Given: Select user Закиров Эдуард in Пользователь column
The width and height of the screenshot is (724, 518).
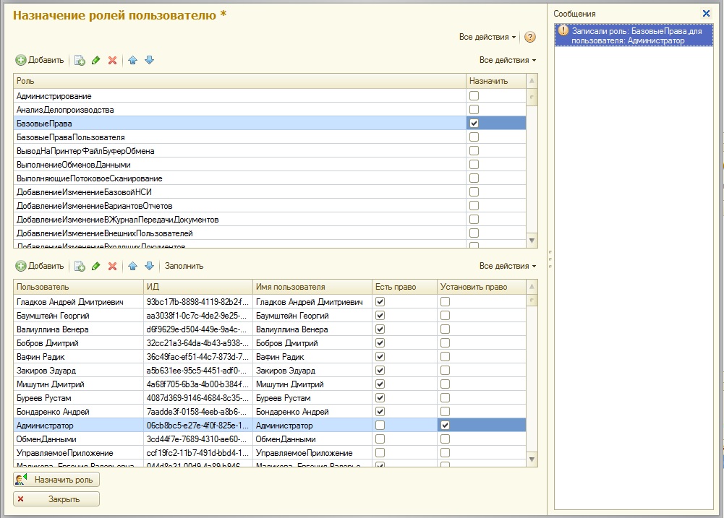Looking at the screenshot, I should pyautogui.click(x=79, y=371).
